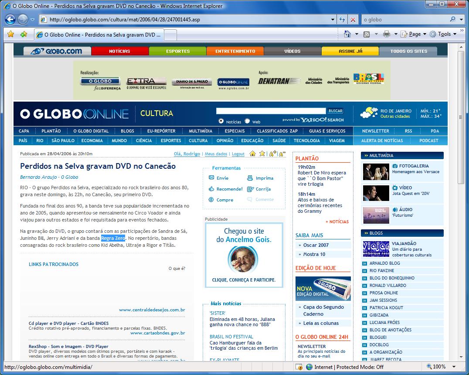Open the Alerta de Notícias link

(x=382, y=140)
